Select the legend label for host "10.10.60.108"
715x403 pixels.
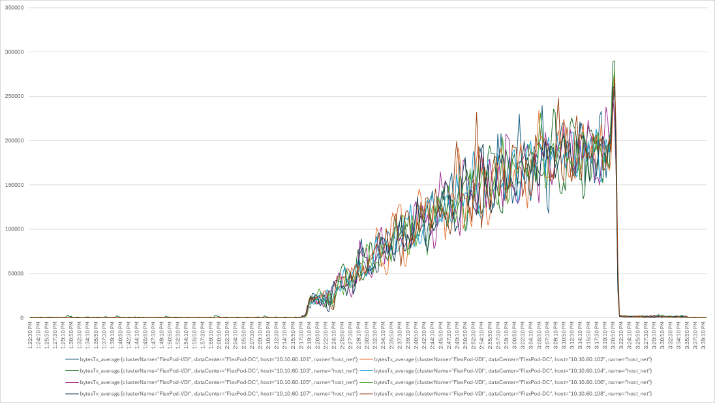513,394
